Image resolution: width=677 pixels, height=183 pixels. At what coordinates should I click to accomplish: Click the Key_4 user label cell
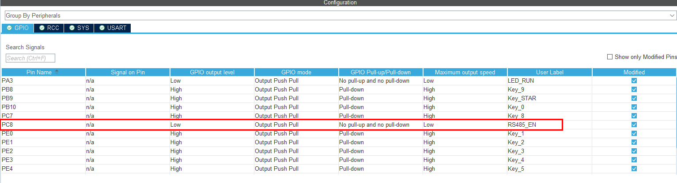549,160
